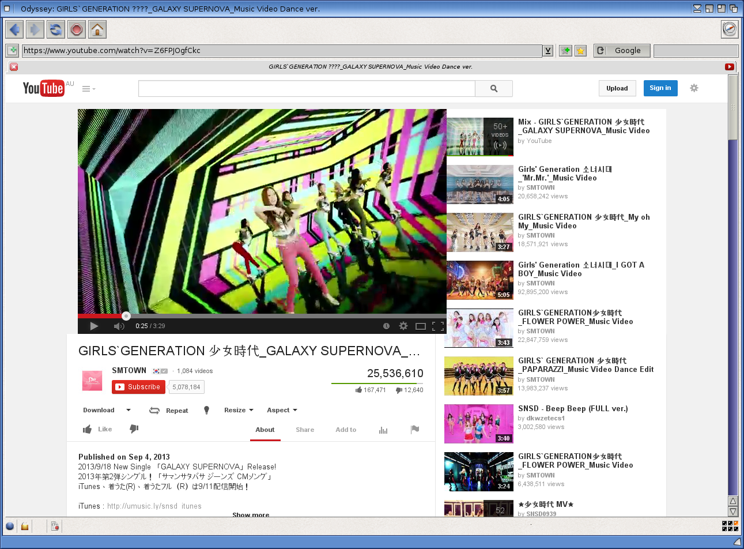Click the Upload button
Image resolution: width=744 pixels, height=549 pixels.
(x=617, y=88)
